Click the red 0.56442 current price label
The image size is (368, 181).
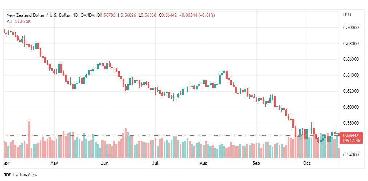351,136
